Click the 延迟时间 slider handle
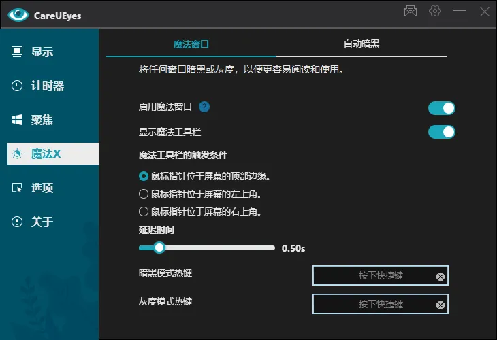The width and height of the screenshot is (497, 340). click(x=159, y=248)
